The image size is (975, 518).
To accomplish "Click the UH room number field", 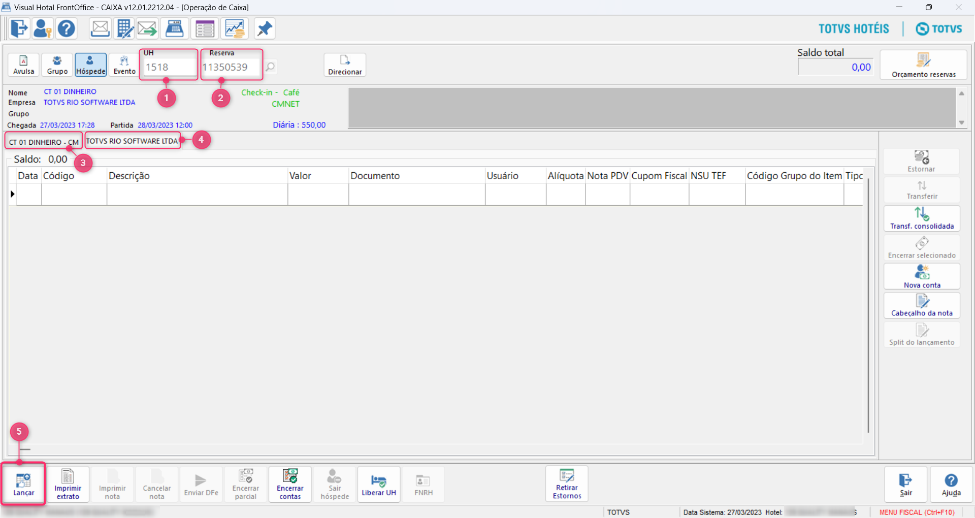I will click(x=170, y=67).
